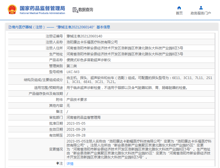Click attachment value 产品技术要求

[x=77, y=100]
